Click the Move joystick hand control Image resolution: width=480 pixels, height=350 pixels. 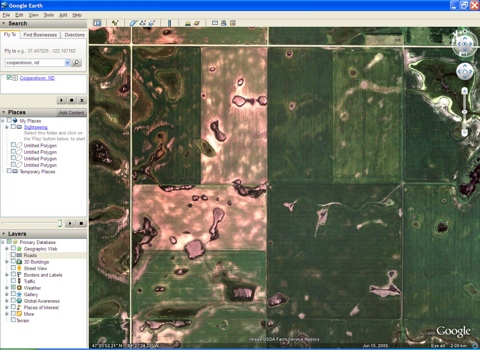[465, 72]
